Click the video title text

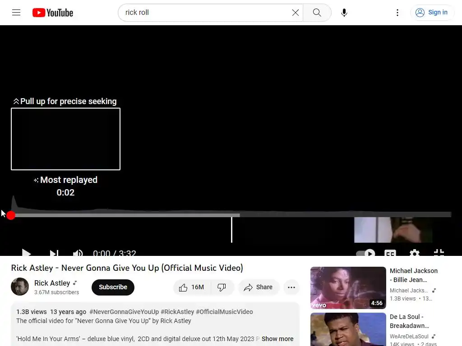point(127,268)
